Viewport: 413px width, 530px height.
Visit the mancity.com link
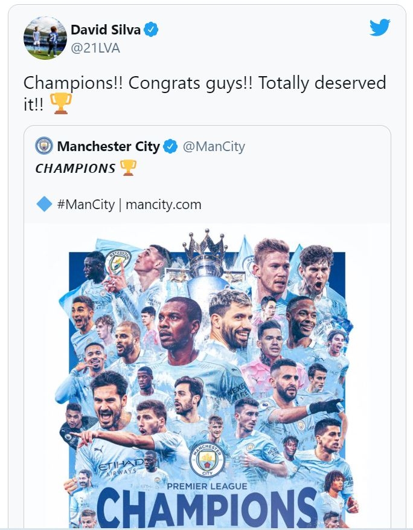tap(164, 204)
